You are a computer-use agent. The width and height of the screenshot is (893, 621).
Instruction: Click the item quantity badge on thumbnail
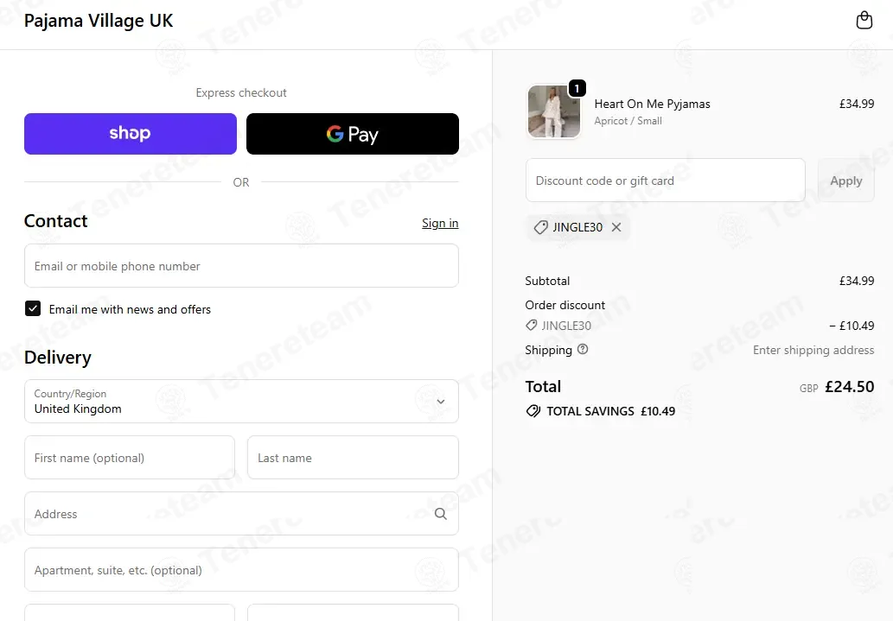[577, 88]
